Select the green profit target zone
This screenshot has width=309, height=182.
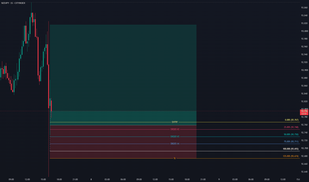pos(123,75)
